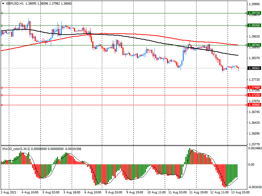Grab left handle of the 1.39720 line
Viewport: 262px width, 196px height.
coord(2,13)
